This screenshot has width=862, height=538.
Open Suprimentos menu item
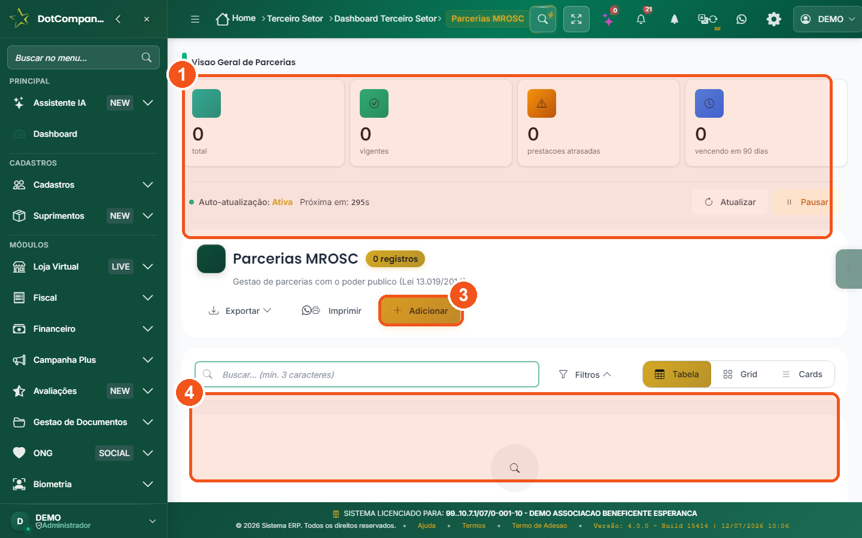(59, 216)
